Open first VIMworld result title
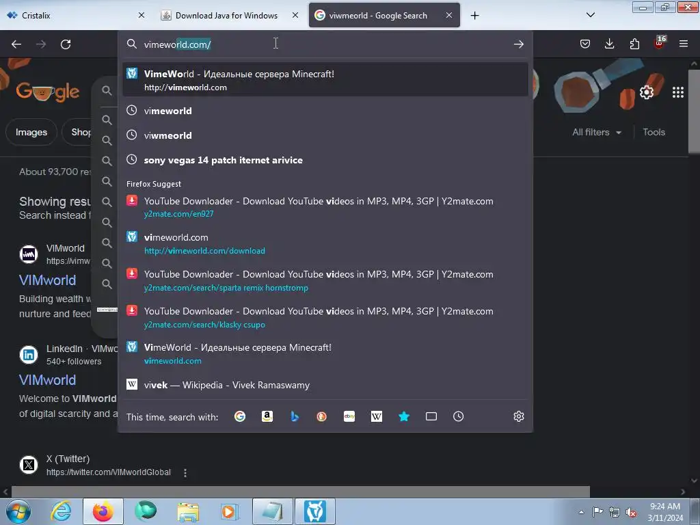700x525 pixels. click(x=47, y=280)
